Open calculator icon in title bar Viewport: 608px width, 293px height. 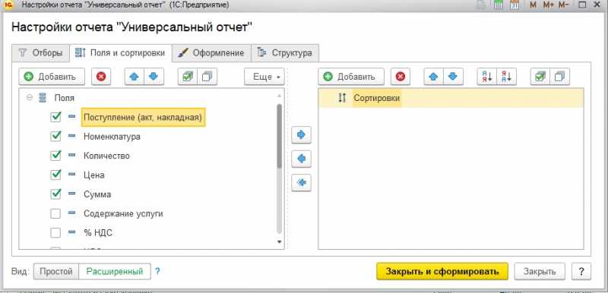coord(498,5)
